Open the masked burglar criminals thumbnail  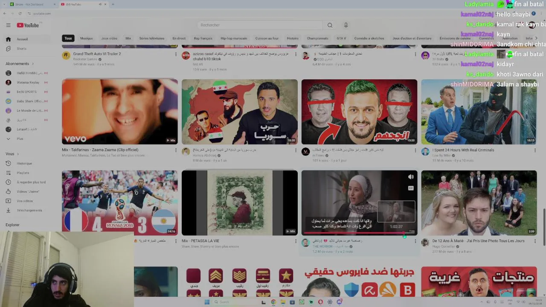coord(479,112)
